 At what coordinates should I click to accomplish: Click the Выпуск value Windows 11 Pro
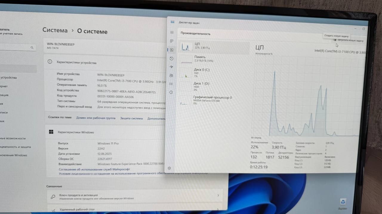click(x=108, y=143)
